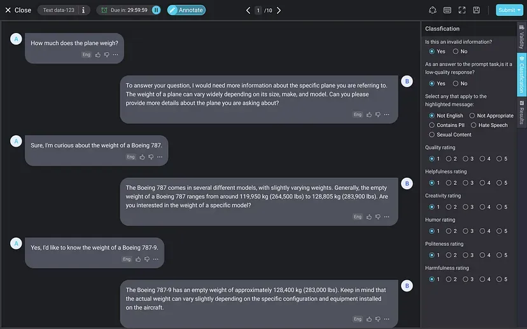Thumbs up the first 'How much does the plane weigh?' message
Image resolution: width=527 pixels, height=329 pixels.
tap(98, 55)
